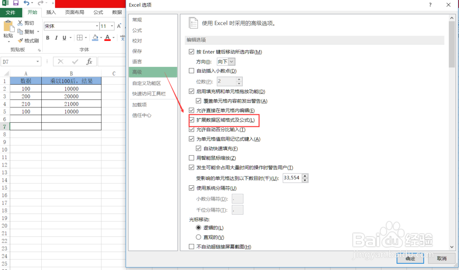The image size is (459, 270).
Task: Toggle 使用系统分隔符 checkbox
Action: 191,188
